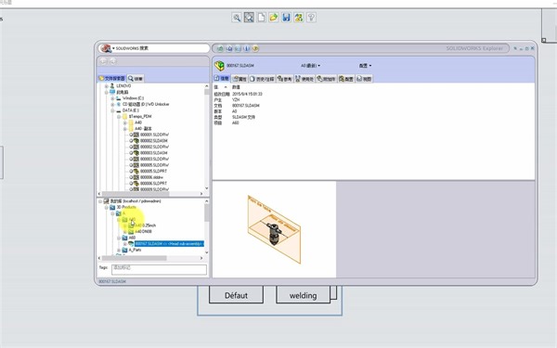Click the blue info icon in the Explorer toolbar
The image size is (557, 348).
click(x=247, y=48)
